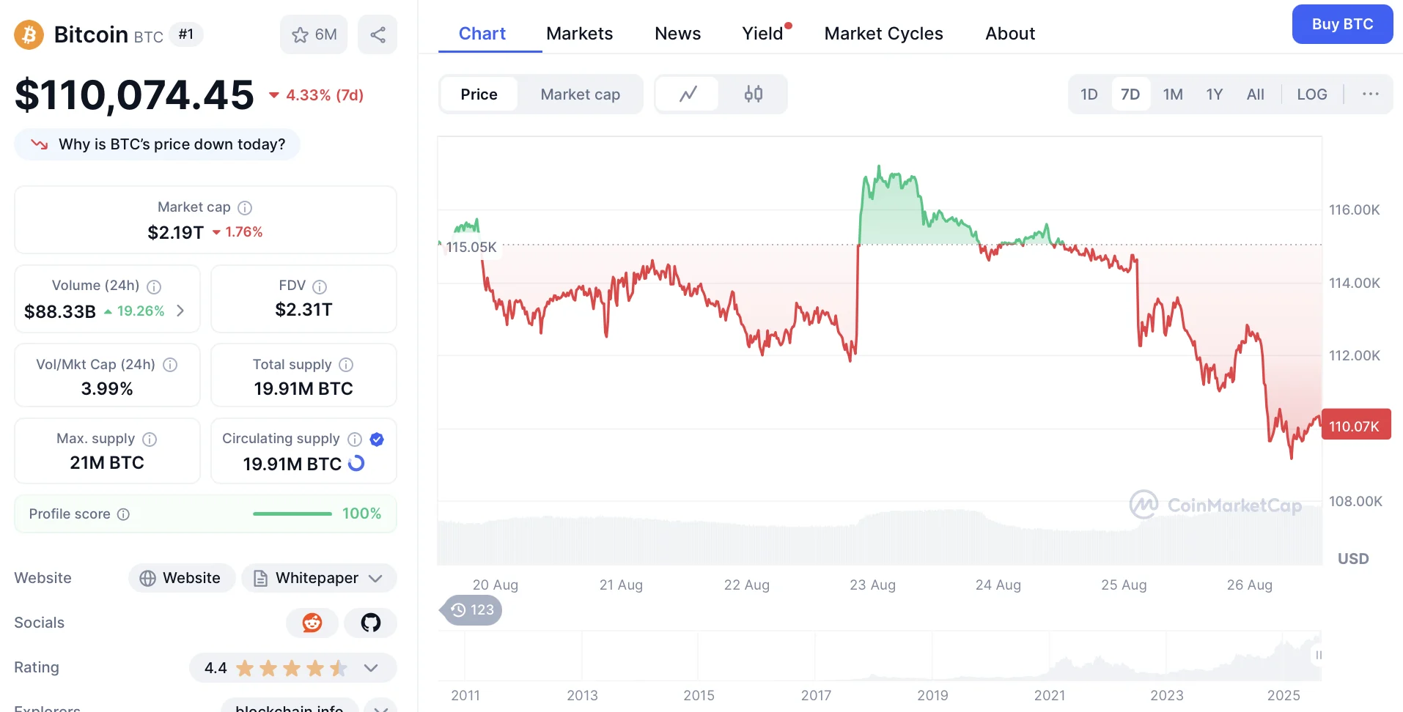Open more chart options ellipsis icon
This screenshot has height=712, width=1403.
coord(1371,94)
